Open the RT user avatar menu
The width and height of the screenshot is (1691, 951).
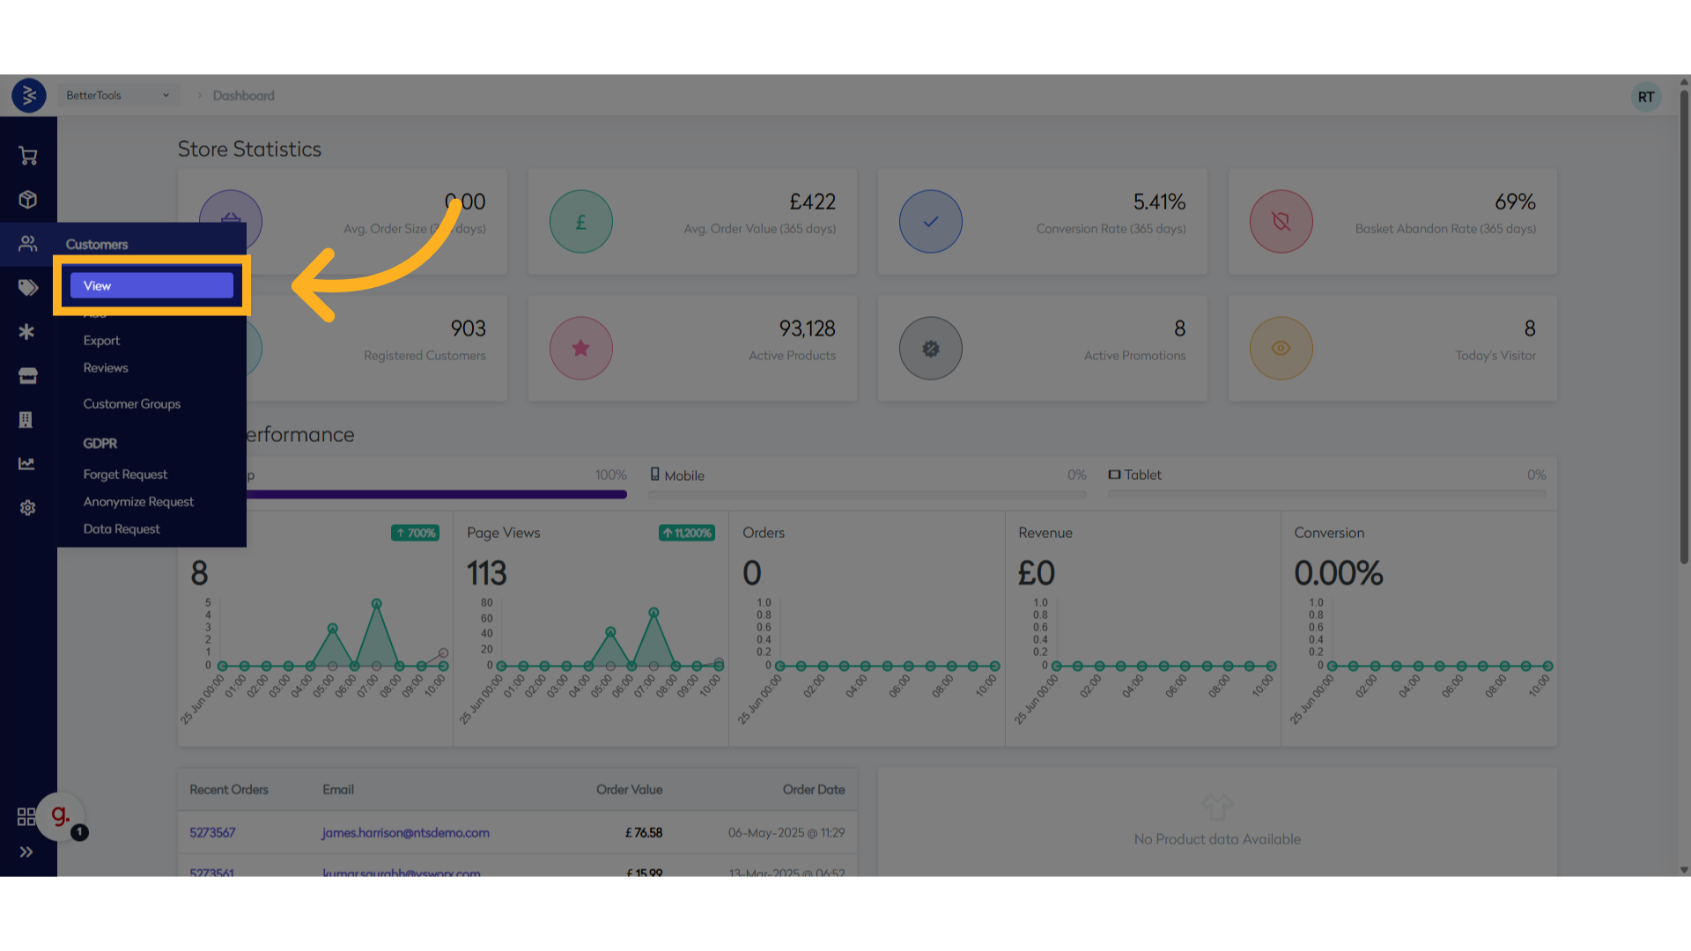coord(1645,97)
